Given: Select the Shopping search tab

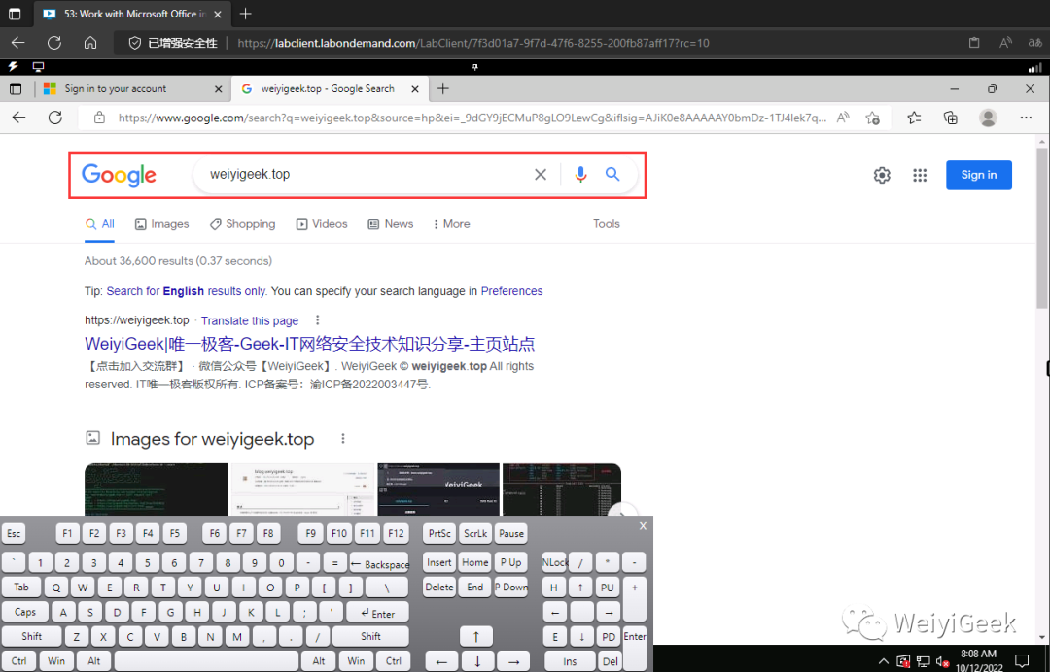Looking at the screenshot, I should (242, 224).
